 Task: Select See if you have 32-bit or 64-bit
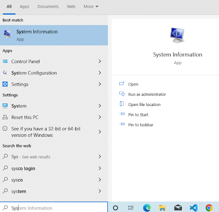(x=46, y=132)
